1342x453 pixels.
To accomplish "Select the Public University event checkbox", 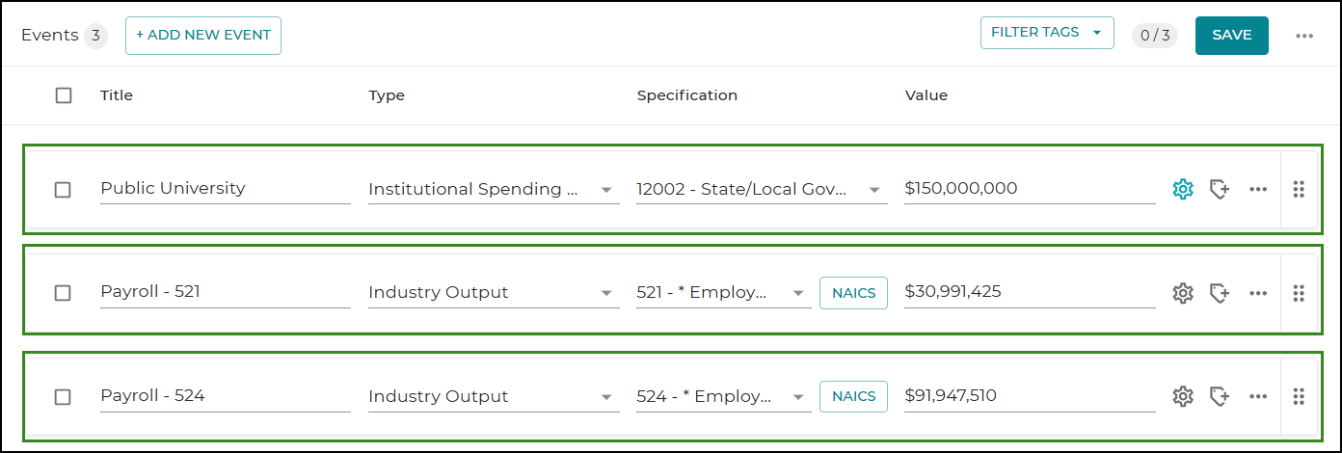I will [x=63, y=190].
